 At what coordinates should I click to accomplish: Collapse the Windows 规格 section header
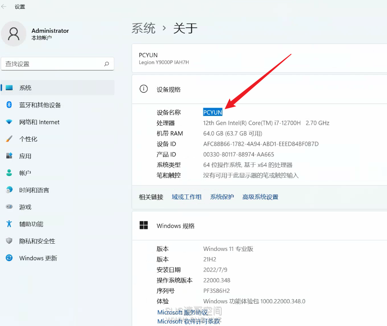point(260,226)
